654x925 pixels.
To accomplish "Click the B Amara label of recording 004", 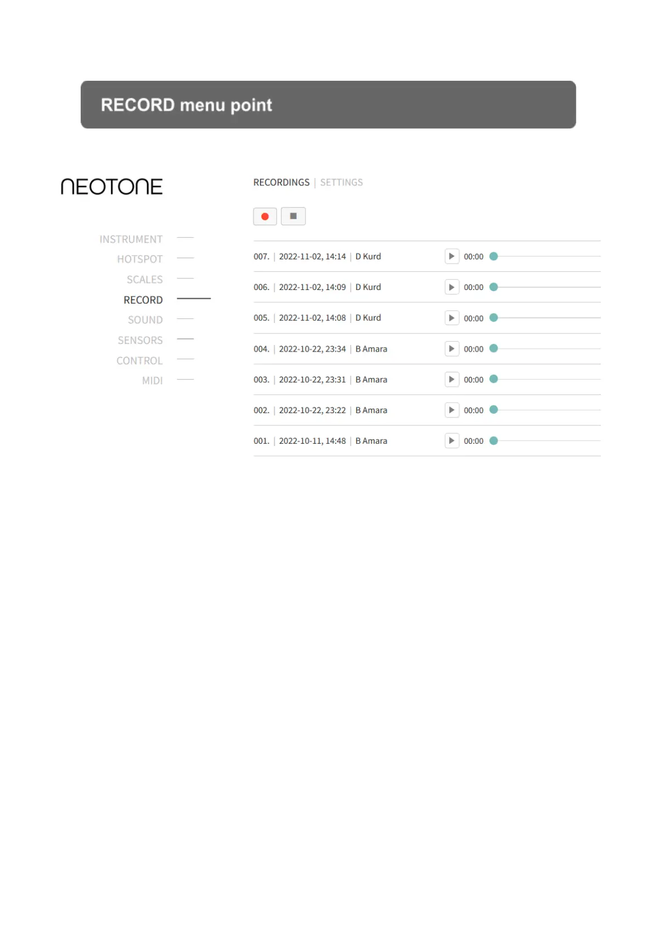I will pyautogui.click(x=371, y=349).
